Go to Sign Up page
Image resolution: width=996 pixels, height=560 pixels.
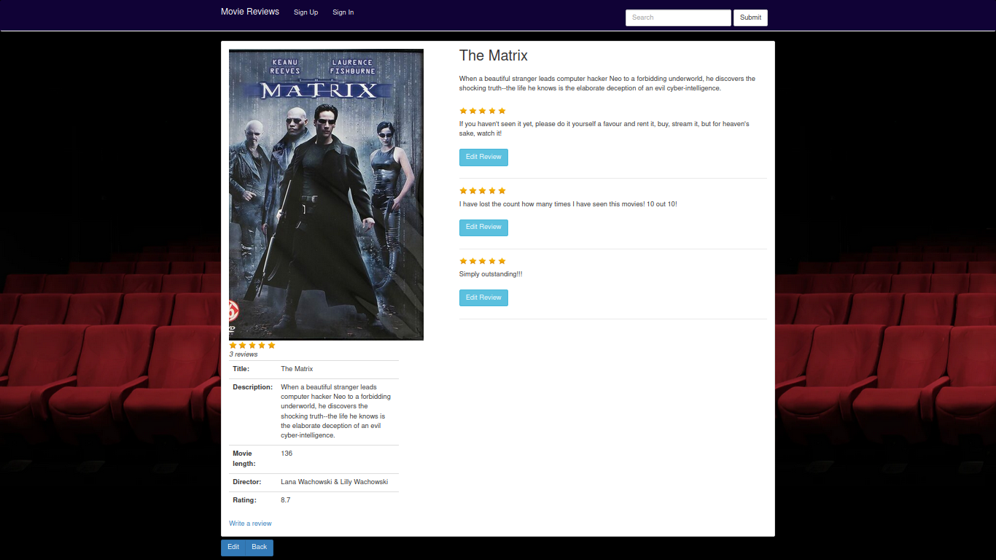306,12
